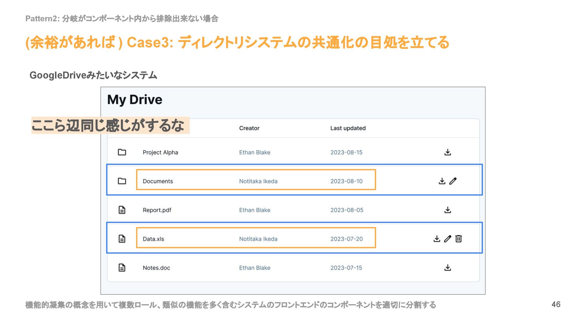574x322 pixels.
Task: Open the Report.pdf file name
Action: coord(157,210)
